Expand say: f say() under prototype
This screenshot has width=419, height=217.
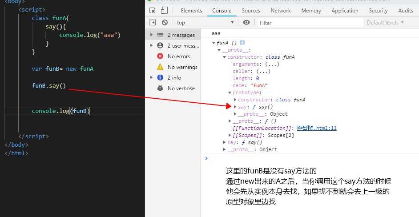235,107
